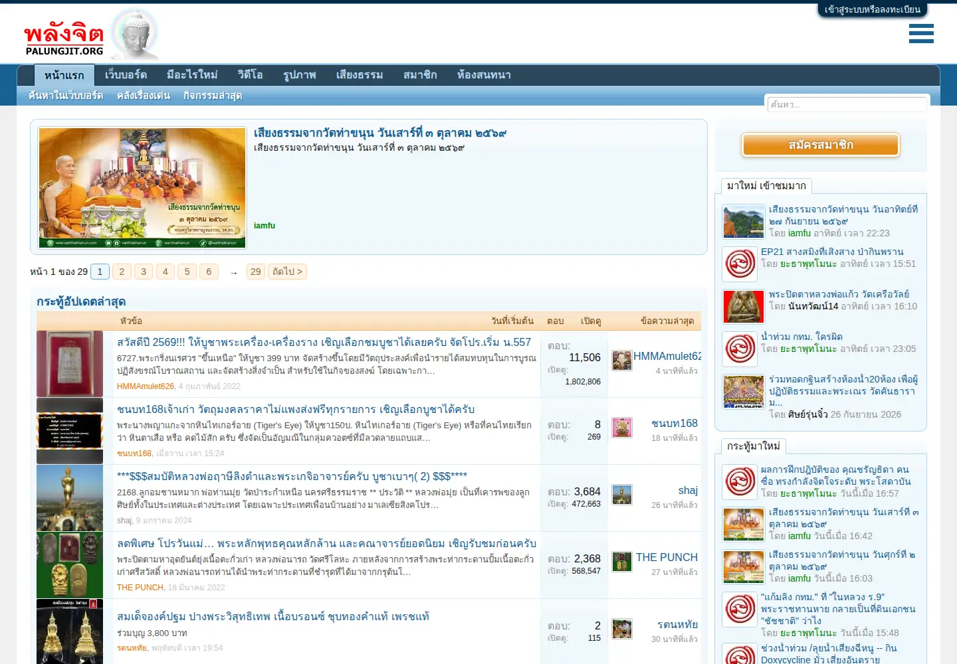
Task: Go to the มีอะไรใหม่ tab
Action: [x=192, y=75]
